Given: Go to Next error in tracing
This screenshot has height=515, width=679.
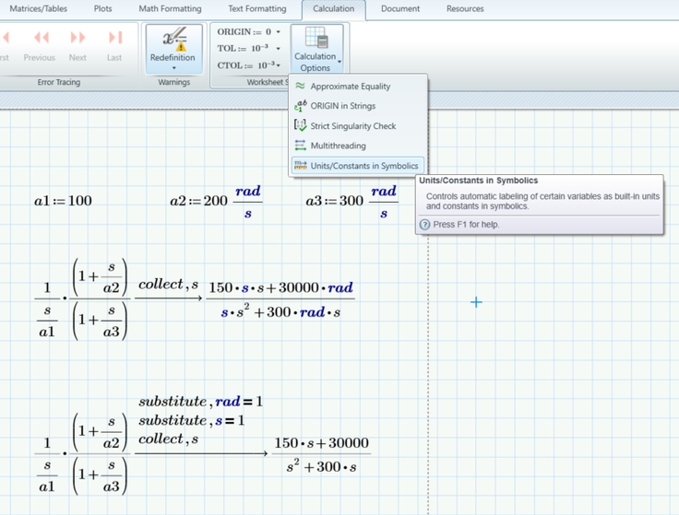Looking at the screenshot, I should (x=77, y=38).
